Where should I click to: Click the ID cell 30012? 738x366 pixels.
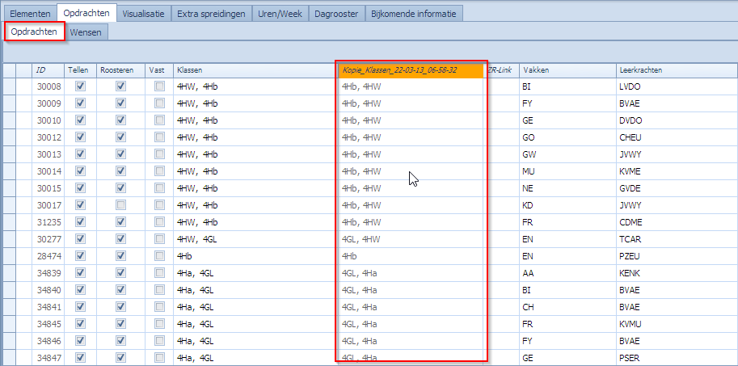[x=48, y=137]
